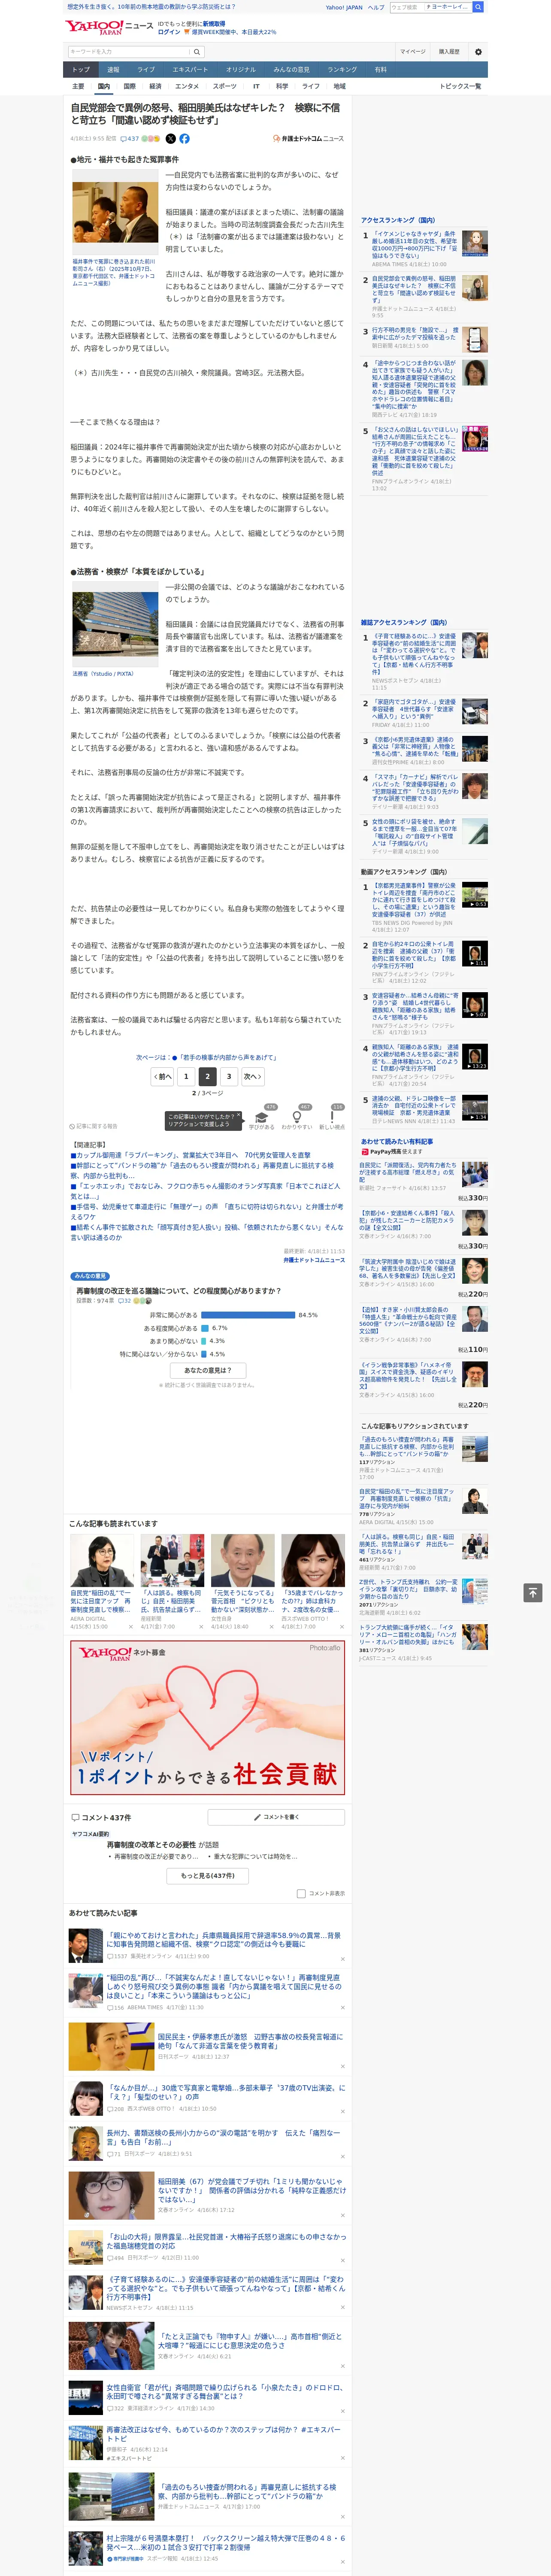Click the magnifier icon beside keyword box

tap(197, 52)
